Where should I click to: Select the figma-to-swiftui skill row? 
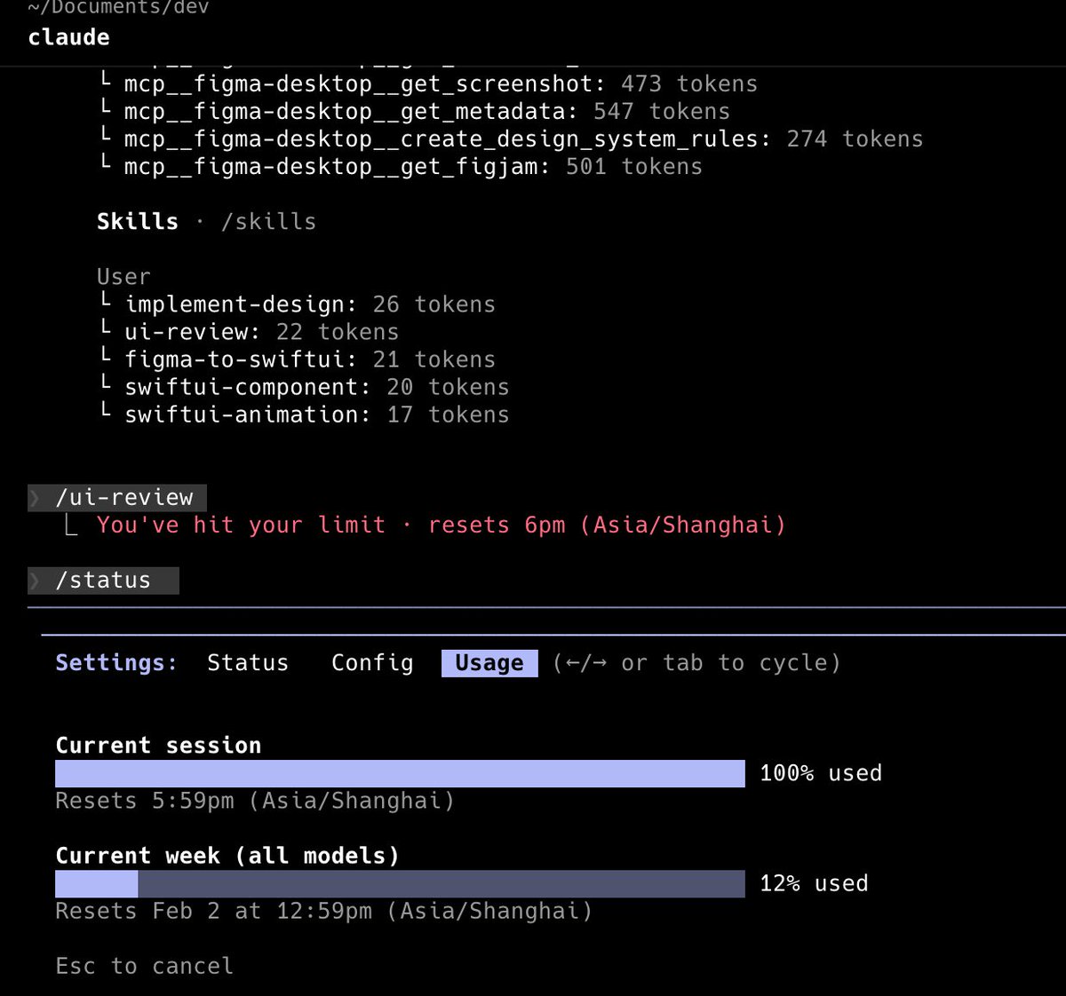(297, 360)
